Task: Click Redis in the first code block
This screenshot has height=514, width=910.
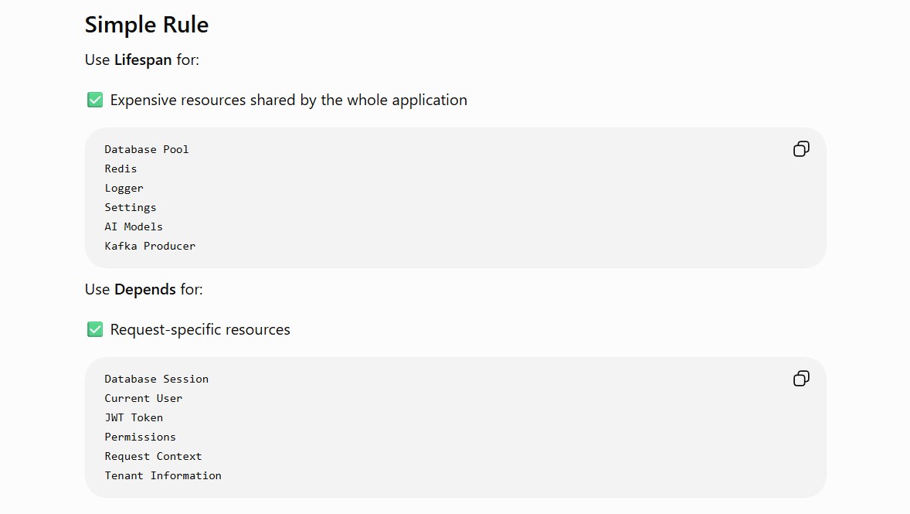Action: click(121, 168)
